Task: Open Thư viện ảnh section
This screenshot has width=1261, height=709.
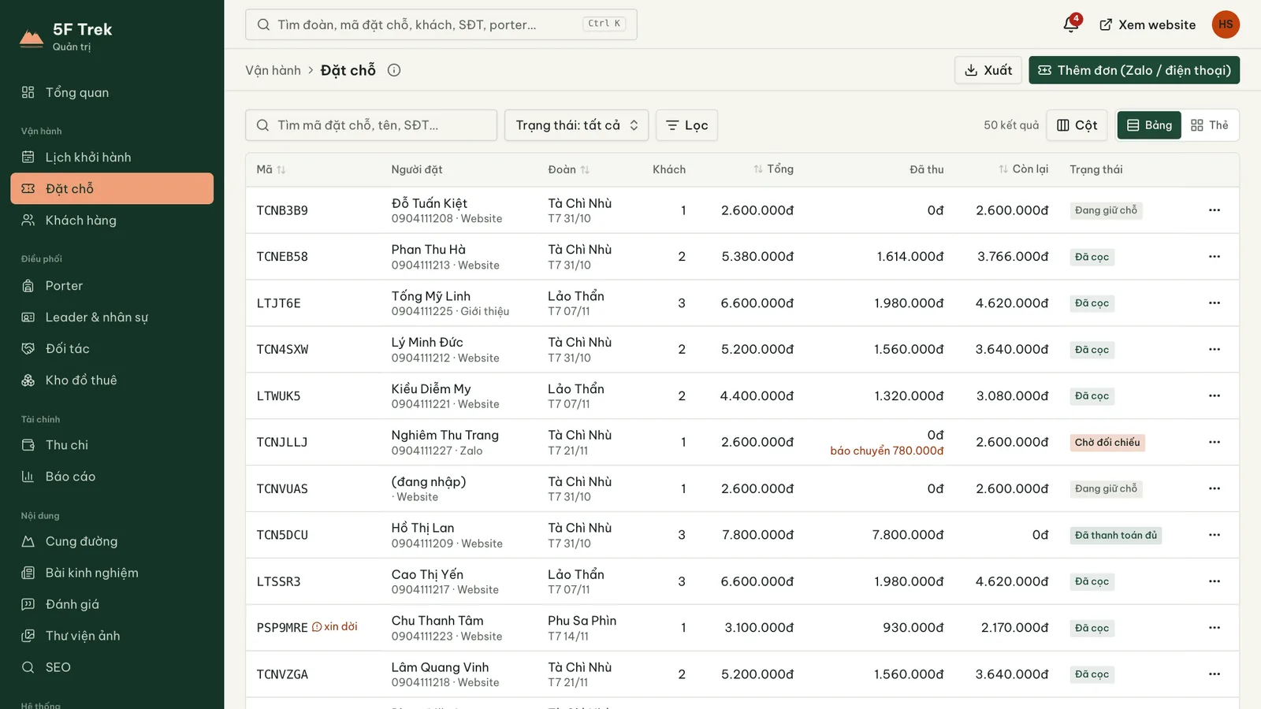Action: (x=112, y=636)
